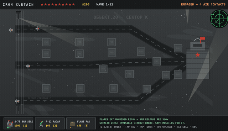Viewport: 228px width, 131px height.
Task: Click the [X] SELL hint text
Action: pos(183,127)
